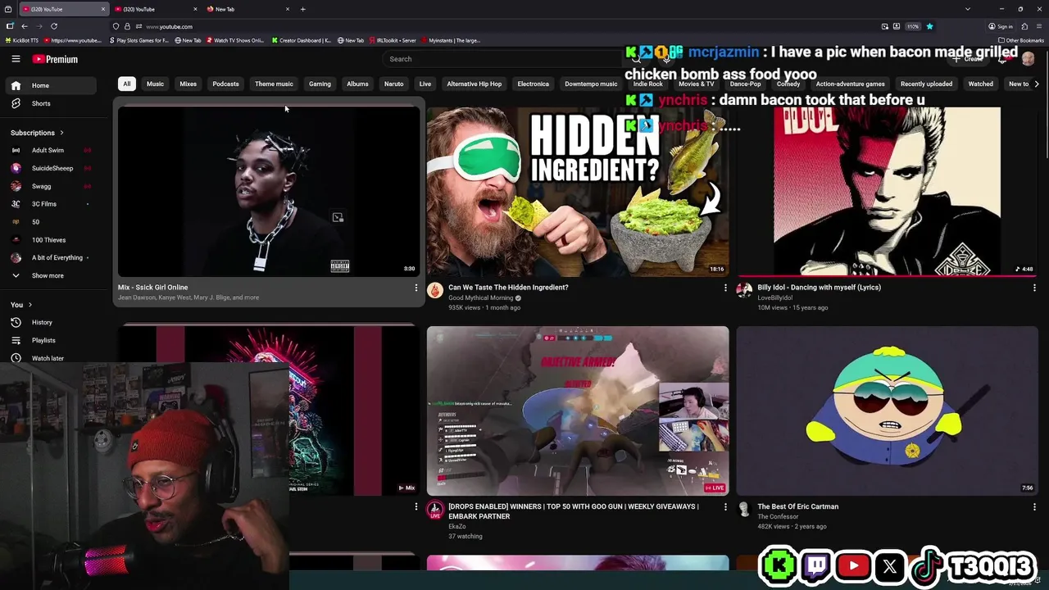Open Creator Dashboard bookmark
Viewport: 1049px width, 590px height.
point(301,40)
